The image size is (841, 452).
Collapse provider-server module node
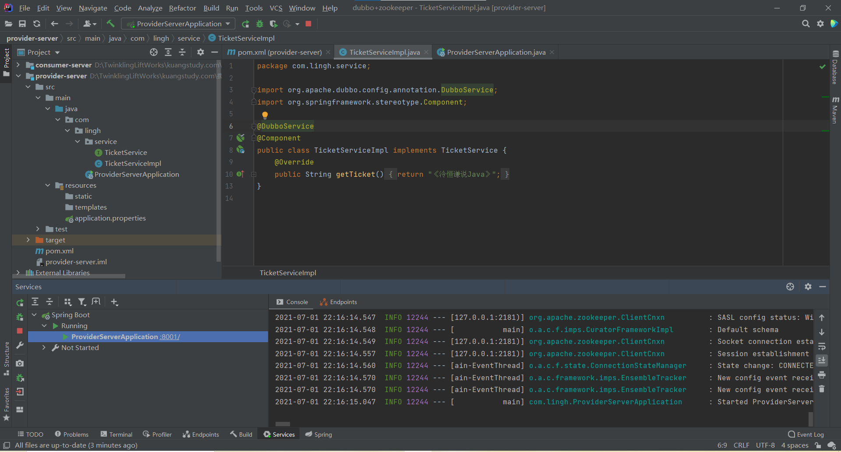click(18, 76)
